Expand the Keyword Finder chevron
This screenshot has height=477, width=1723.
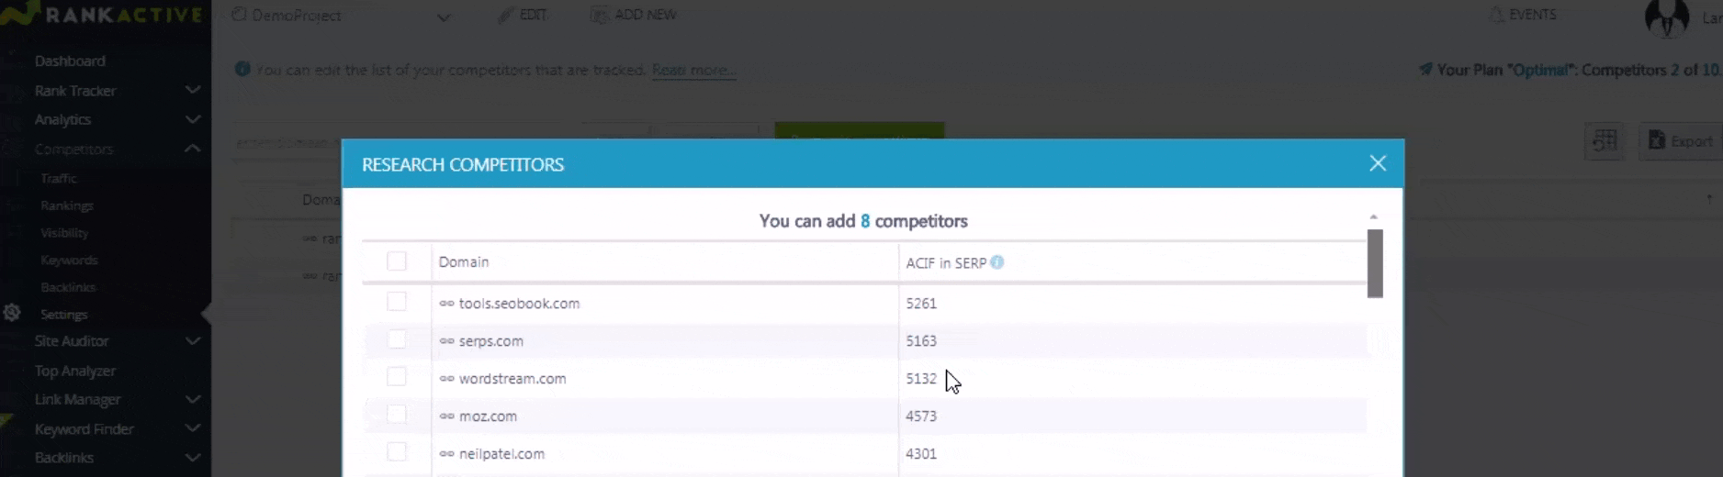tap(193, 428)
